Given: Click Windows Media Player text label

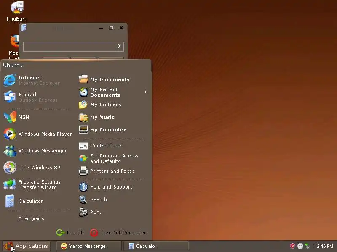Looking at the screenshot, I should coord(45,134).
